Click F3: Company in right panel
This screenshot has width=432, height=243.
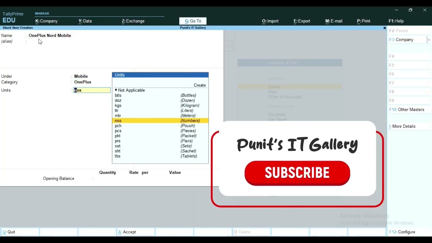408,39
